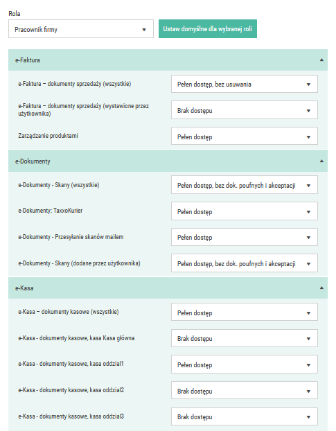Screen dimensions: 336x431
Task: Collapse the e-Faktura section arrow
Action: click(x=321, y=60)
